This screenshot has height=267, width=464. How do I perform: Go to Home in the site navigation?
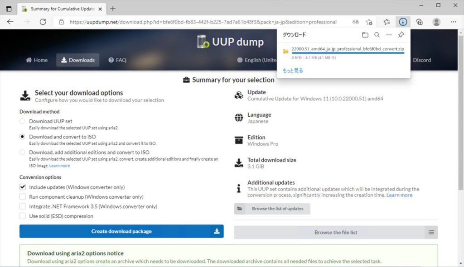pos(37,60)
